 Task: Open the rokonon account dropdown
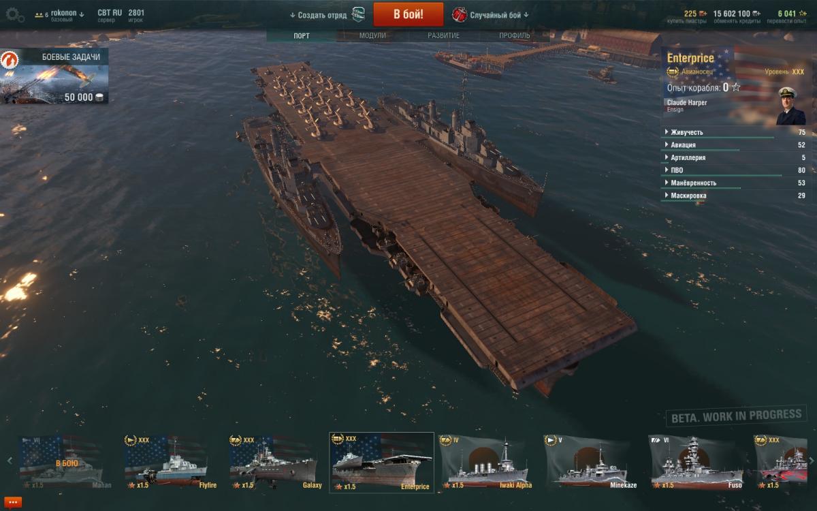[x=67, y=14]
